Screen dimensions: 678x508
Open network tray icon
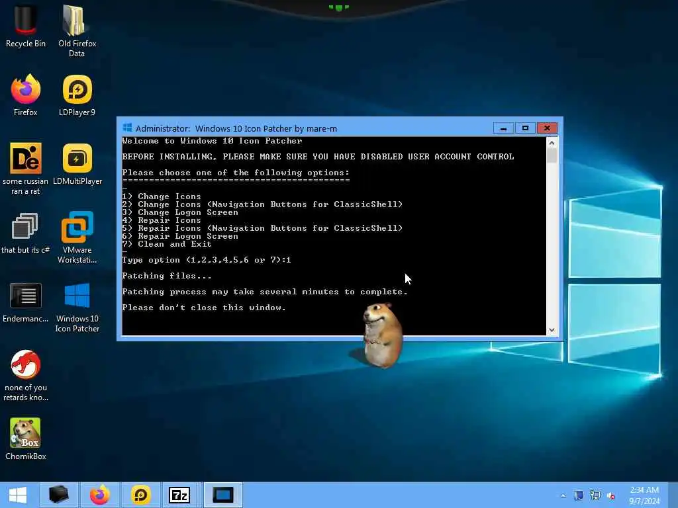(x=595, y=495)
